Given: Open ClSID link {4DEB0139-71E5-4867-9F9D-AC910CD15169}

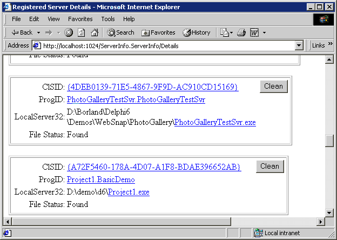Looking at the screenshot, I should point(153,87).
